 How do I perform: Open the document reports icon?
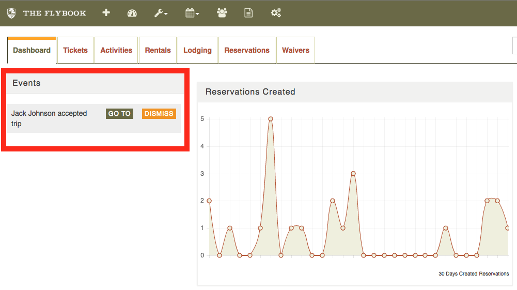(x=248, y=13)
